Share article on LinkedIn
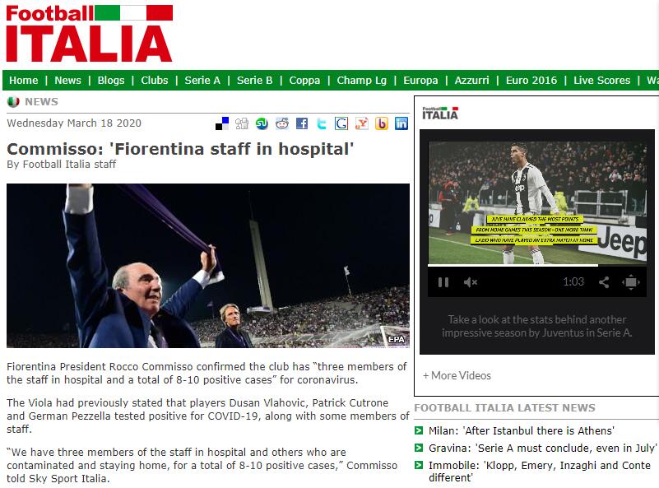 click(x=401, y=123)
